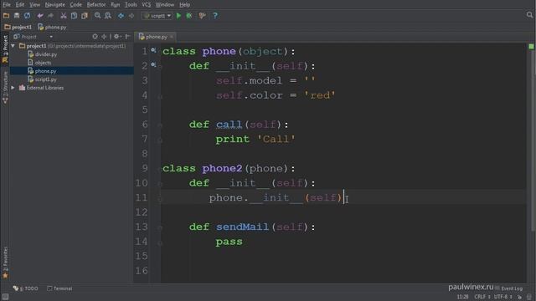Click the Synchronize refresh icon
Viewport: 536px width, 301px height.
click(x=27, y=16)
